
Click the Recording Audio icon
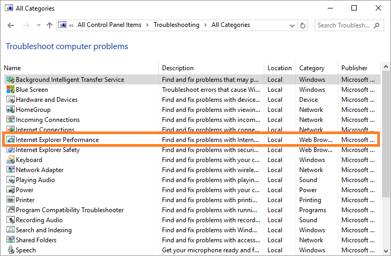click(x=11, y=220)
